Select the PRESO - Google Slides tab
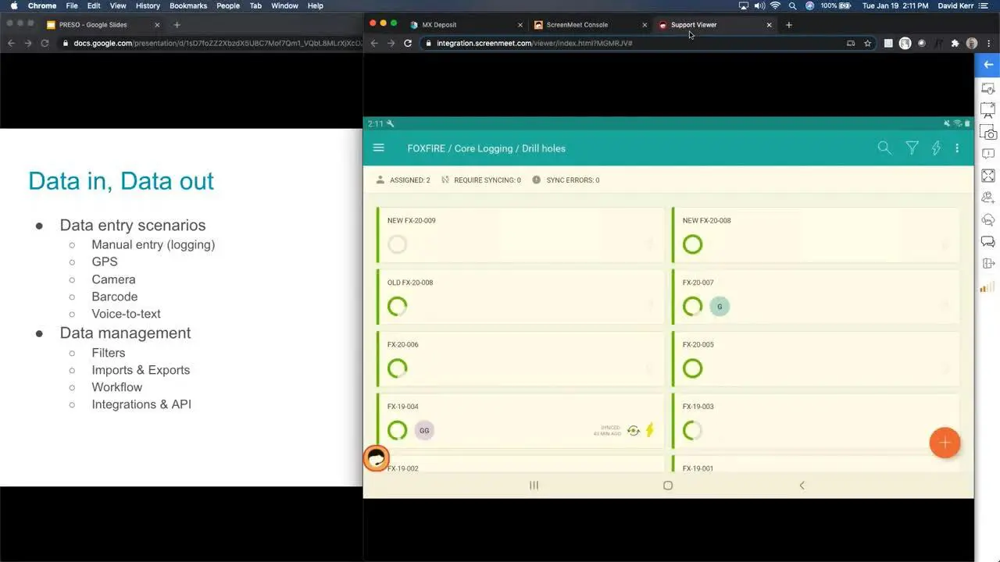 click(104, 25)
